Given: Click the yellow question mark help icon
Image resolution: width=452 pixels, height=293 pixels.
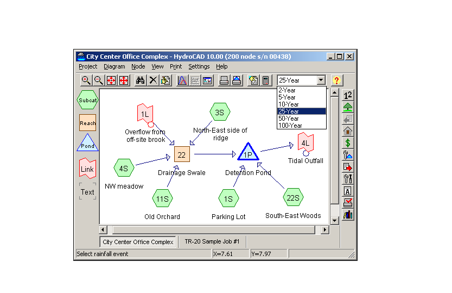Looking at the screenshot, I should (336, 80).
